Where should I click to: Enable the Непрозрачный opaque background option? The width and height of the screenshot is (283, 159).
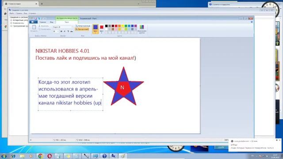click(x=83, y=26)
